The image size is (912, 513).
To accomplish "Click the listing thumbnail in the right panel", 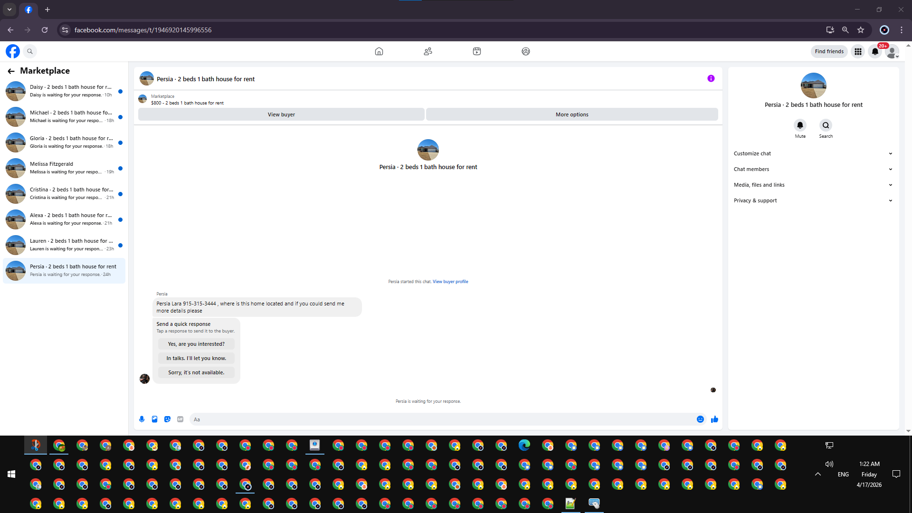I will click(814, 85).
